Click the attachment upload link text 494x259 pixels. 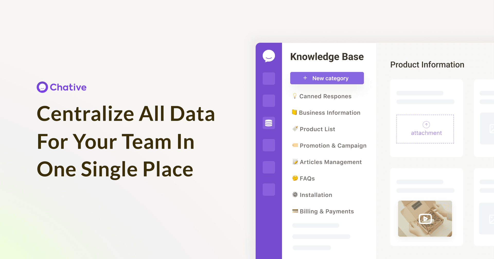(426, 133)
